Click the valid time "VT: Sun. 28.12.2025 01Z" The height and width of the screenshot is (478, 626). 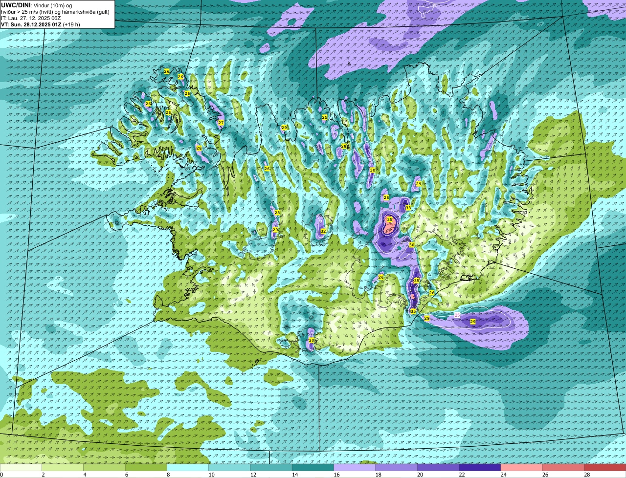(31, 24)
